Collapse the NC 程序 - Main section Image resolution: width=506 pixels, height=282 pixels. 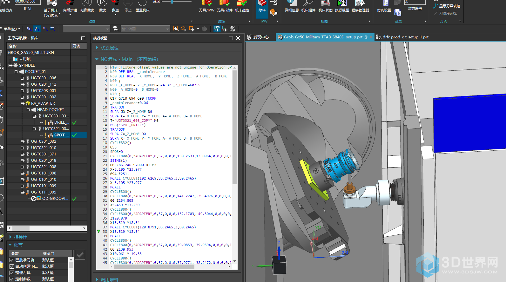click(x=97, y=59)
